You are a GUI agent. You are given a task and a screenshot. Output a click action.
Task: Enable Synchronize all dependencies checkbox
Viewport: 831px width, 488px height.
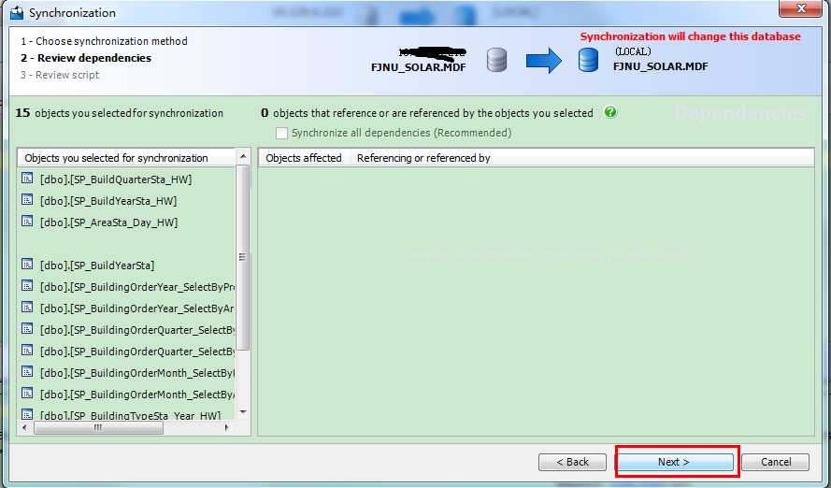(x=282, y=133)
